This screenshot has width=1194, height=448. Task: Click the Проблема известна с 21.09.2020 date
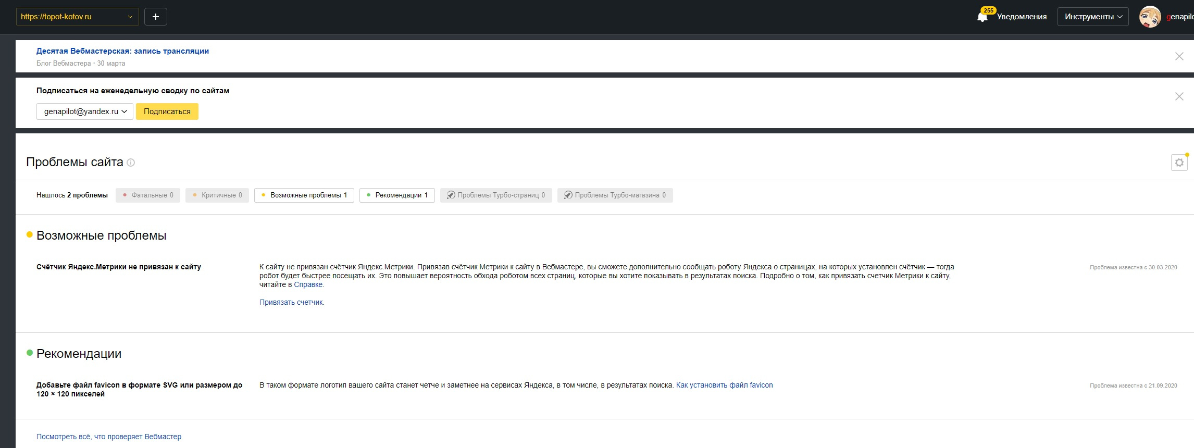1133,385
